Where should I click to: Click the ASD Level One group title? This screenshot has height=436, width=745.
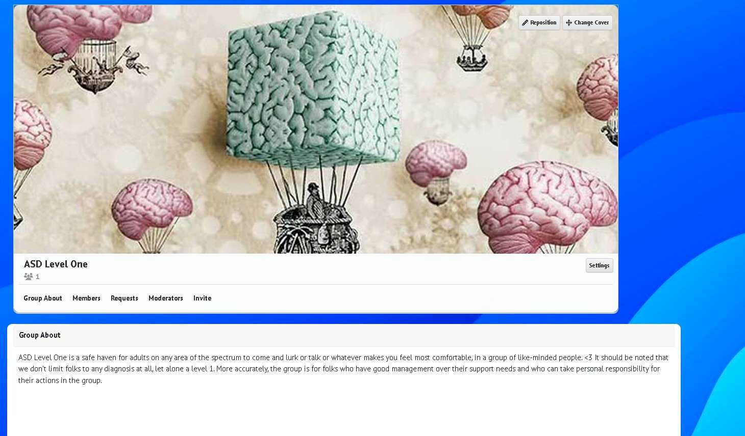pos(56,264)
